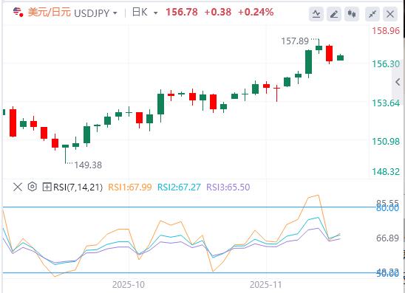The width and height of the screenshot is (405, 293).
Task: Click the 150.98 axis label
Action: pyautogui.click(x=386, y=142)
